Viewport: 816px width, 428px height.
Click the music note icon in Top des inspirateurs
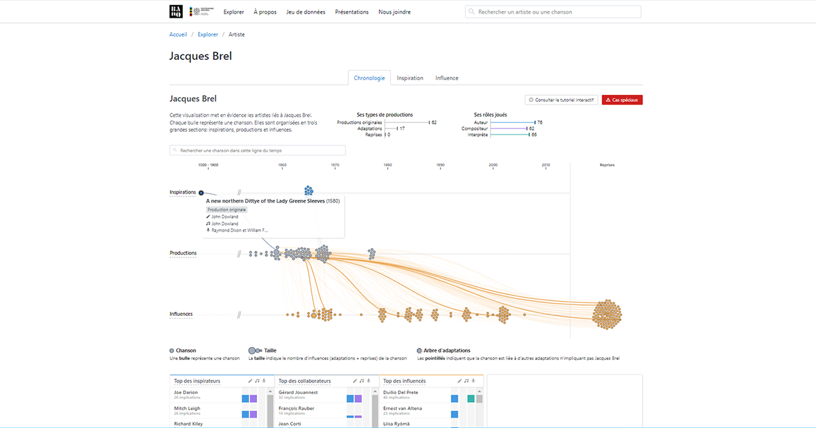tap(256, 381)
